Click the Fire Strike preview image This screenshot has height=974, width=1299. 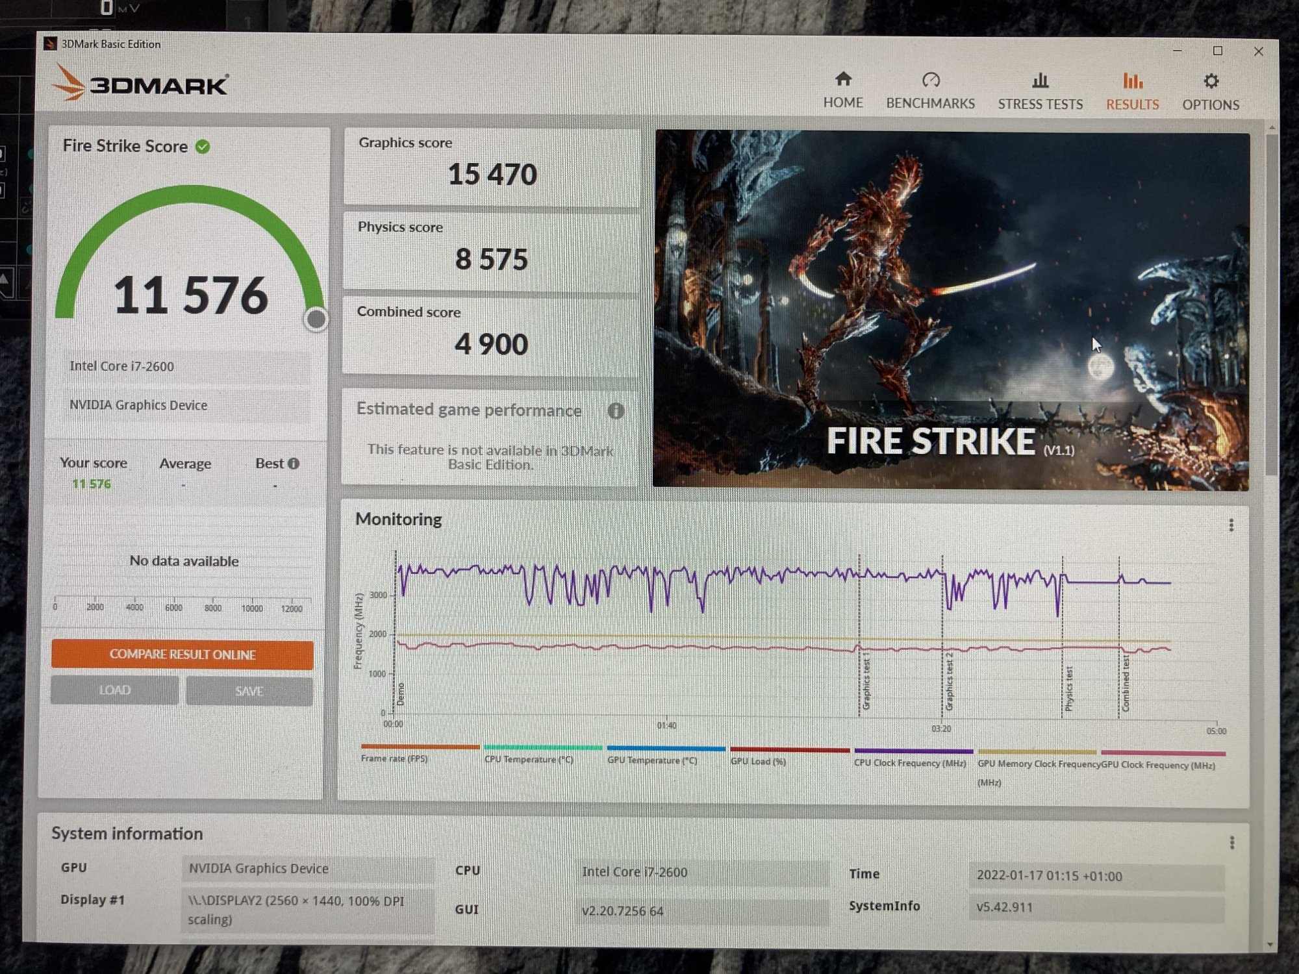click(x=951, y=310)
